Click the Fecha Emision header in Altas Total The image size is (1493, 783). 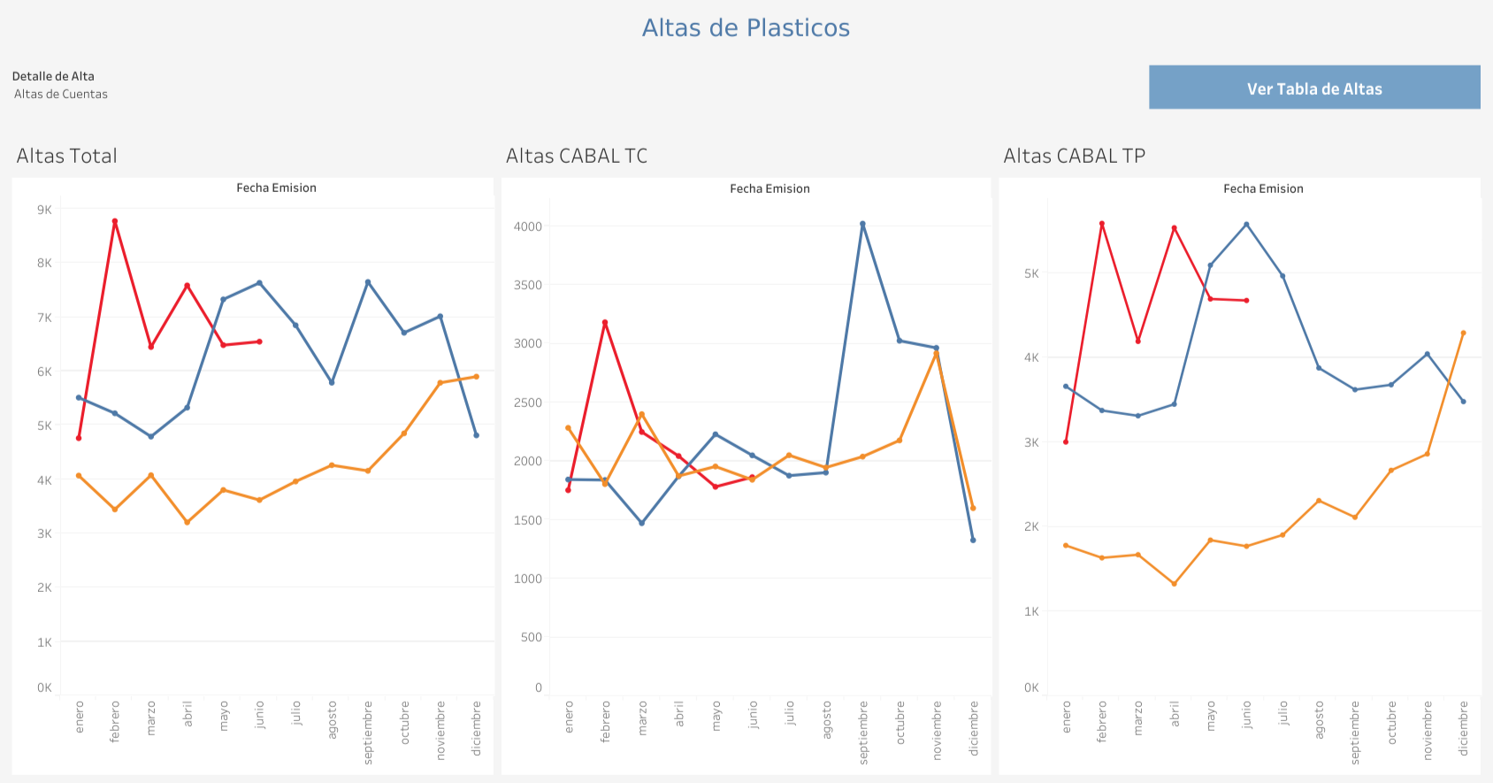276,188
